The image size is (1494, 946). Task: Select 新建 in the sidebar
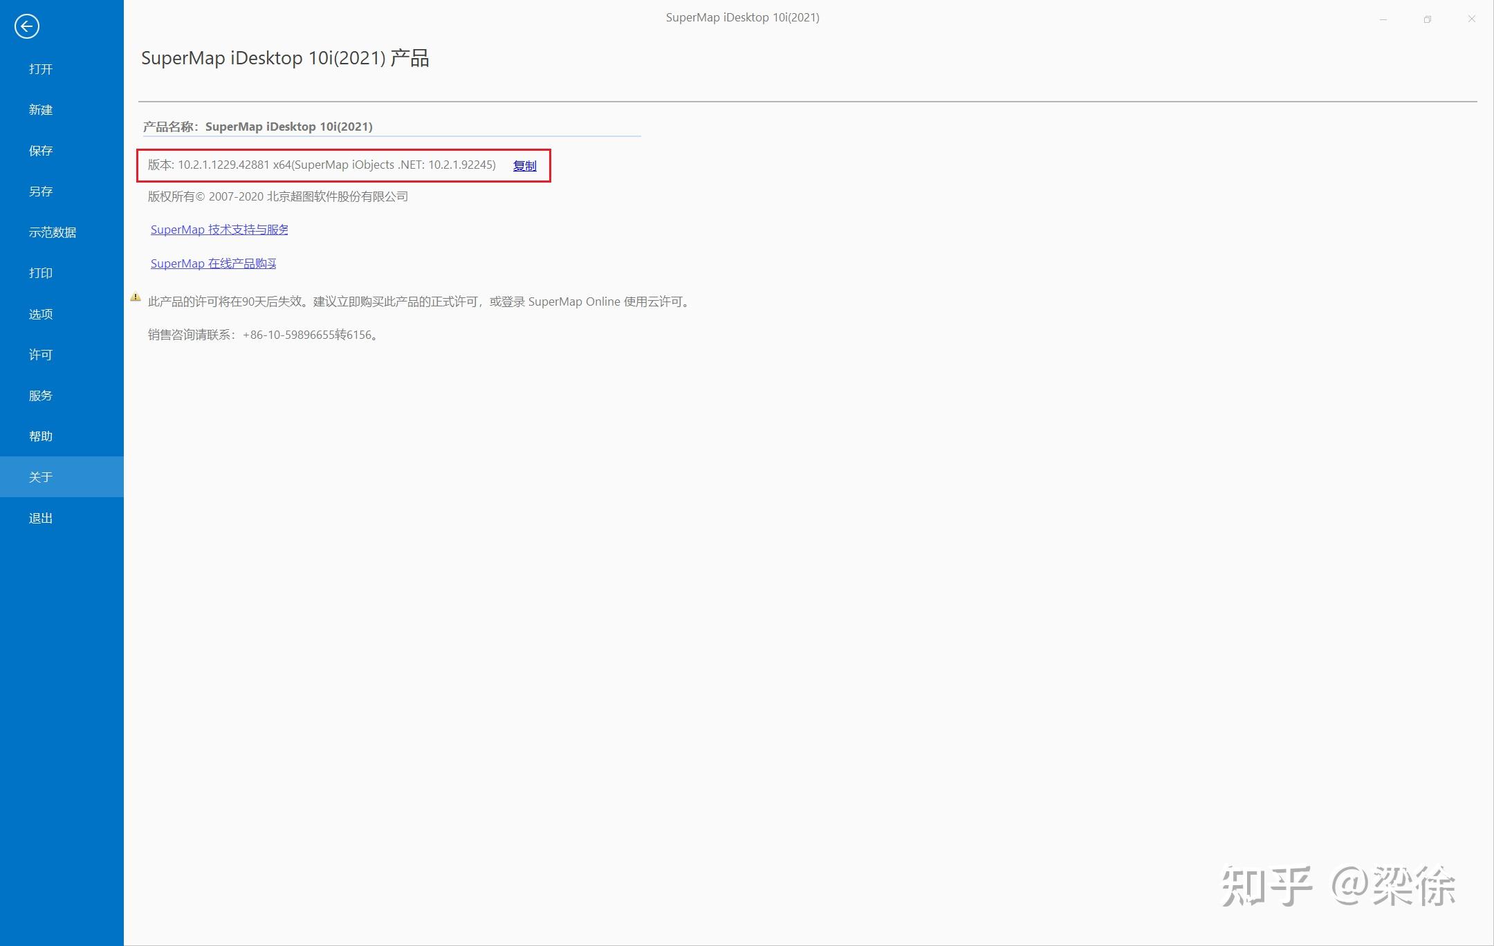(x=62, y=110)
